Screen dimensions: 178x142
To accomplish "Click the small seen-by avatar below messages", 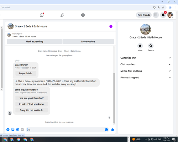I will click(109, 117).
